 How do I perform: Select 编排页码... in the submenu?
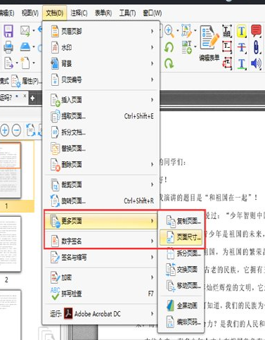click(x=181, y=322)
